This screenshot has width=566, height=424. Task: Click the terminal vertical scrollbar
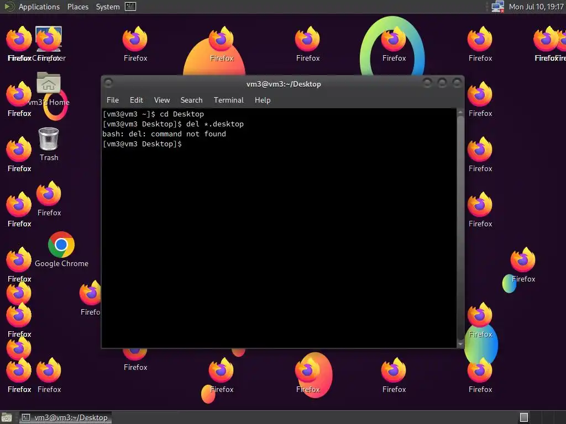[460, 228]
